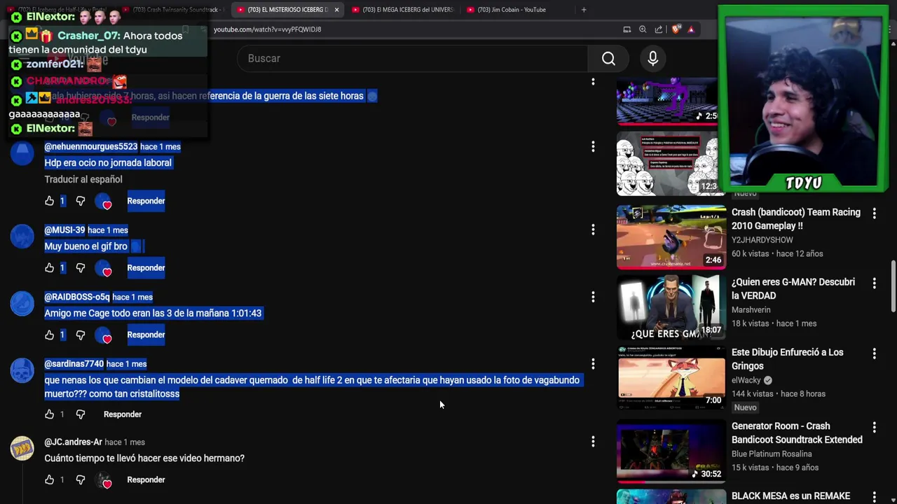Click creator heart on @RAIDBOSS-o5q comment
This screenshot has height=504, width=897.
click(x=104, y=335)
